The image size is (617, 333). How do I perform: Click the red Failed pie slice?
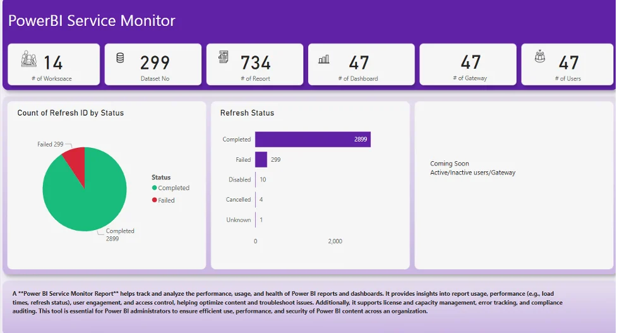pos(75,161)
